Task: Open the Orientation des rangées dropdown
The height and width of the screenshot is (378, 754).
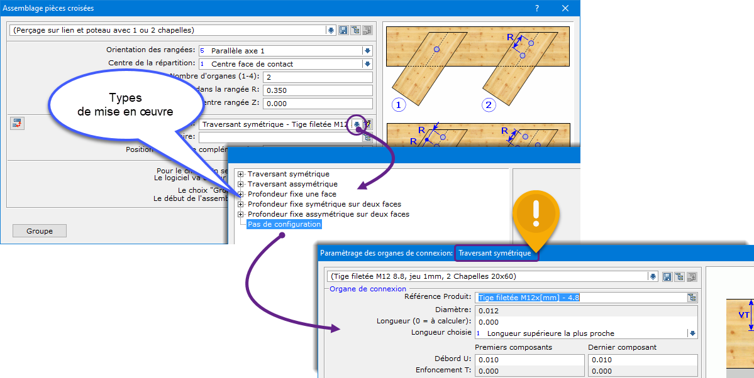Action: pos(367,51)
